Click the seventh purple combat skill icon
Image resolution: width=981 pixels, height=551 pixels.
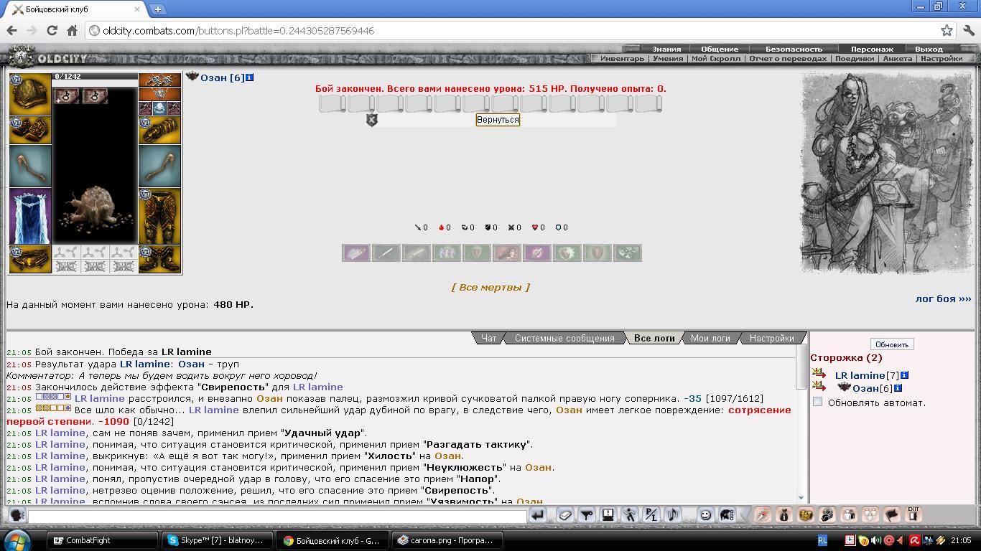point(537,253)
